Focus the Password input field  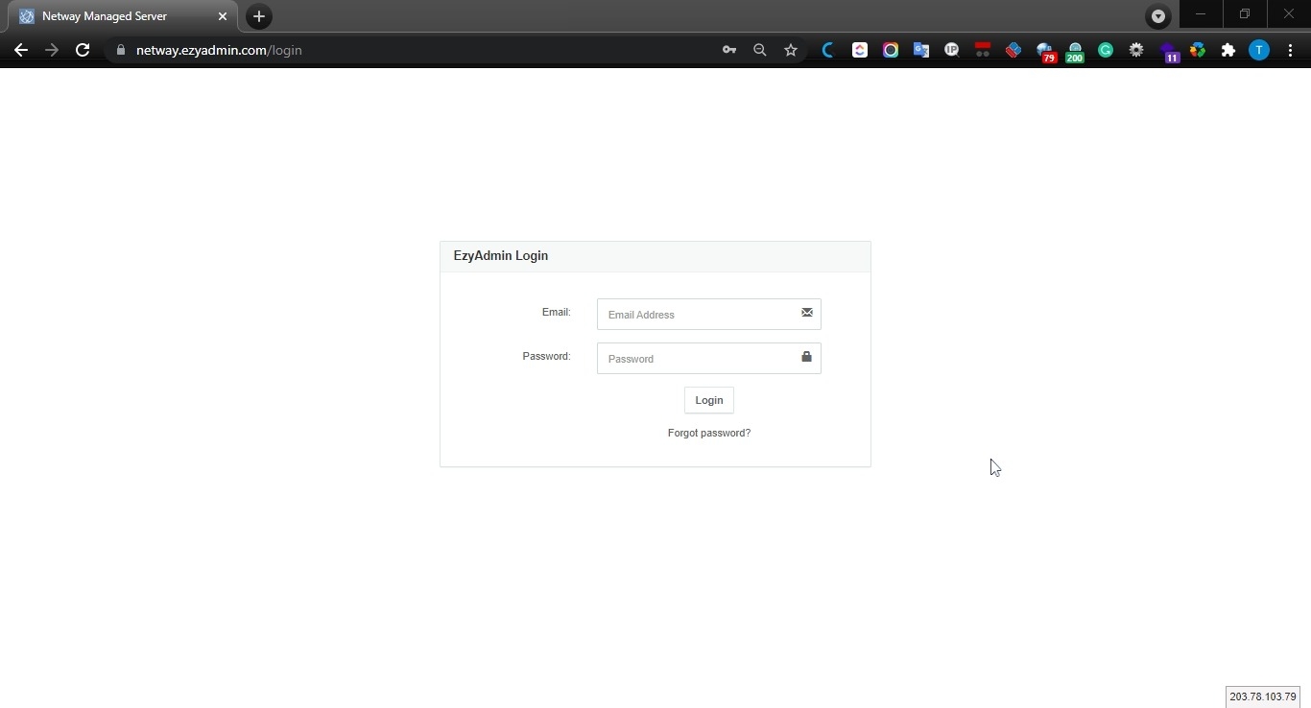point(709,359)
